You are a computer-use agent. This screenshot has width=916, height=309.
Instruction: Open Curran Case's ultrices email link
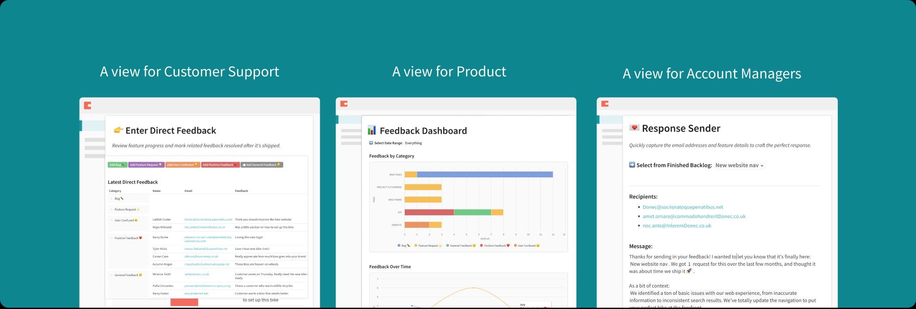(201, 256)
